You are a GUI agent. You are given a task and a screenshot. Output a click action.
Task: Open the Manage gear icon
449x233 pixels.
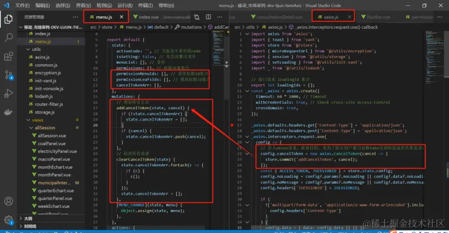(9, 220)
